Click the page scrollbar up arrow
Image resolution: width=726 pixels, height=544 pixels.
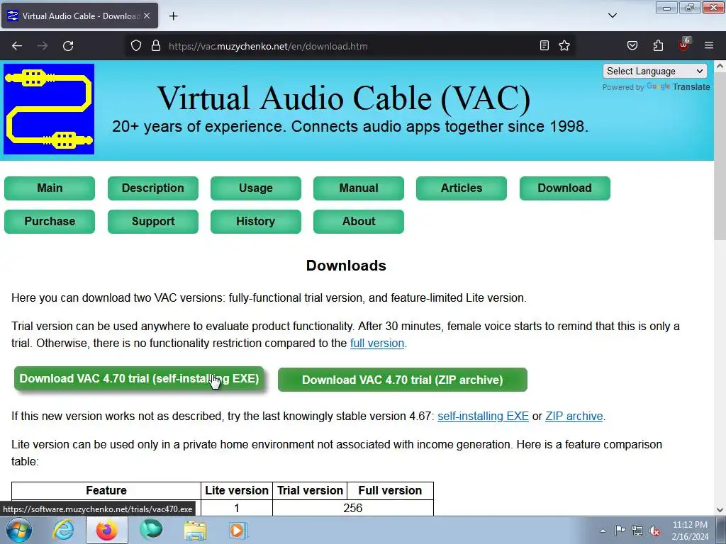720,66
